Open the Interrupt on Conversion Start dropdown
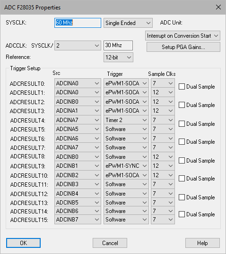226x254 pixels. [183, 36]
